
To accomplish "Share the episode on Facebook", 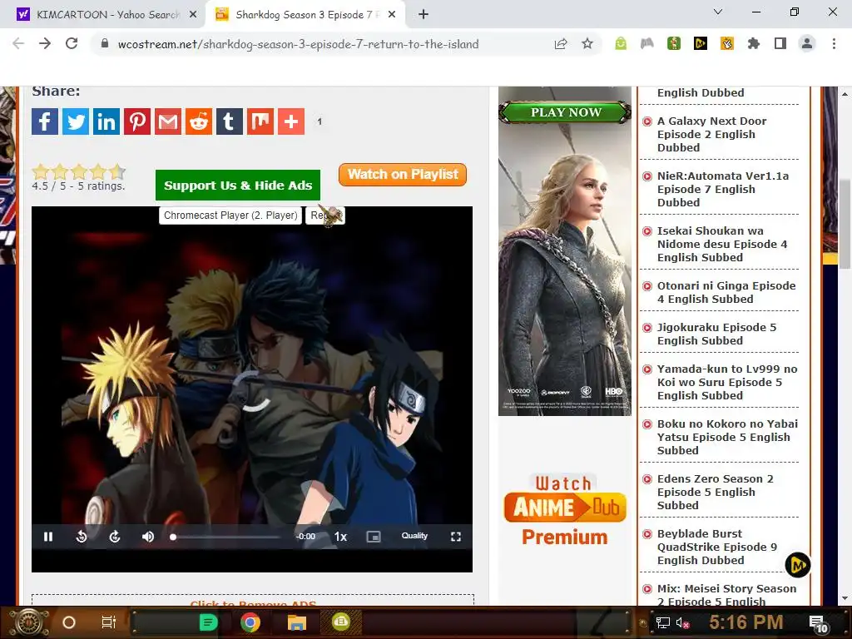I will pos(45,121).
